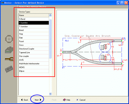Screen dimensions: 129x104
Task: Click the Name column header
Action: click(34, 15)
